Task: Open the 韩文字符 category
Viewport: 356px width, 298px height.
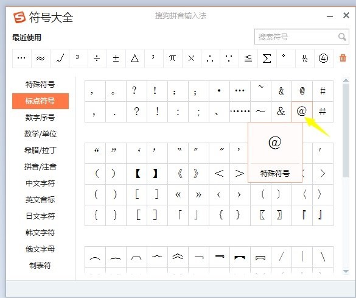Action: coord(40,233)
